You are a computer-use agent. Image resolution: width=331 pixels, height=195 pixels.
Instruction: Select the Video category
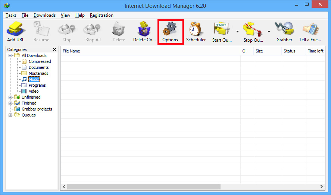34,91
